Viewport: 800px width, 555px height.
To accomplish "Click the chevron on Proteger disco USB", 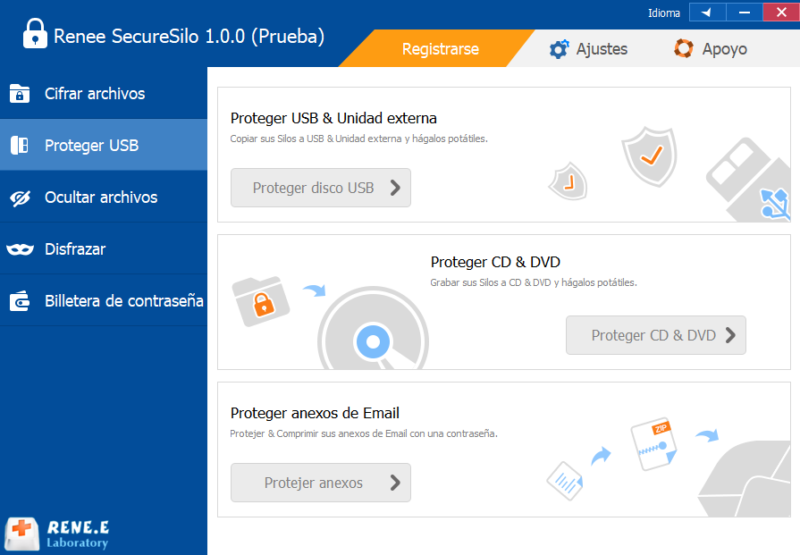I will coord(394,188).
